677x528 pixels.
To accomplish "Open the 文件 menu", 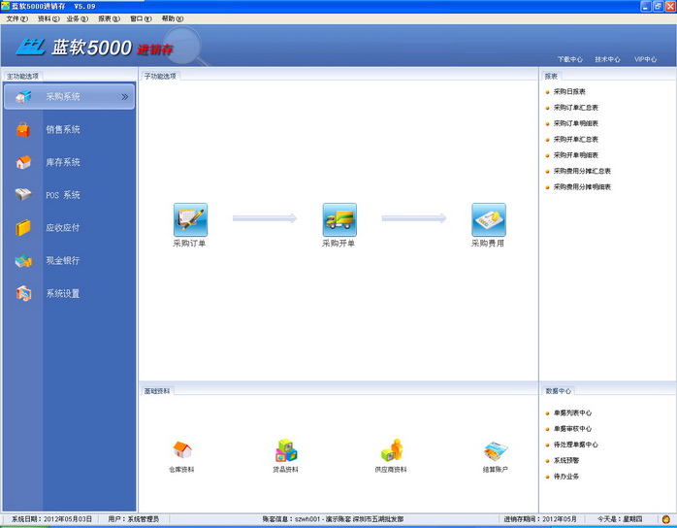I will coord(16,18).
